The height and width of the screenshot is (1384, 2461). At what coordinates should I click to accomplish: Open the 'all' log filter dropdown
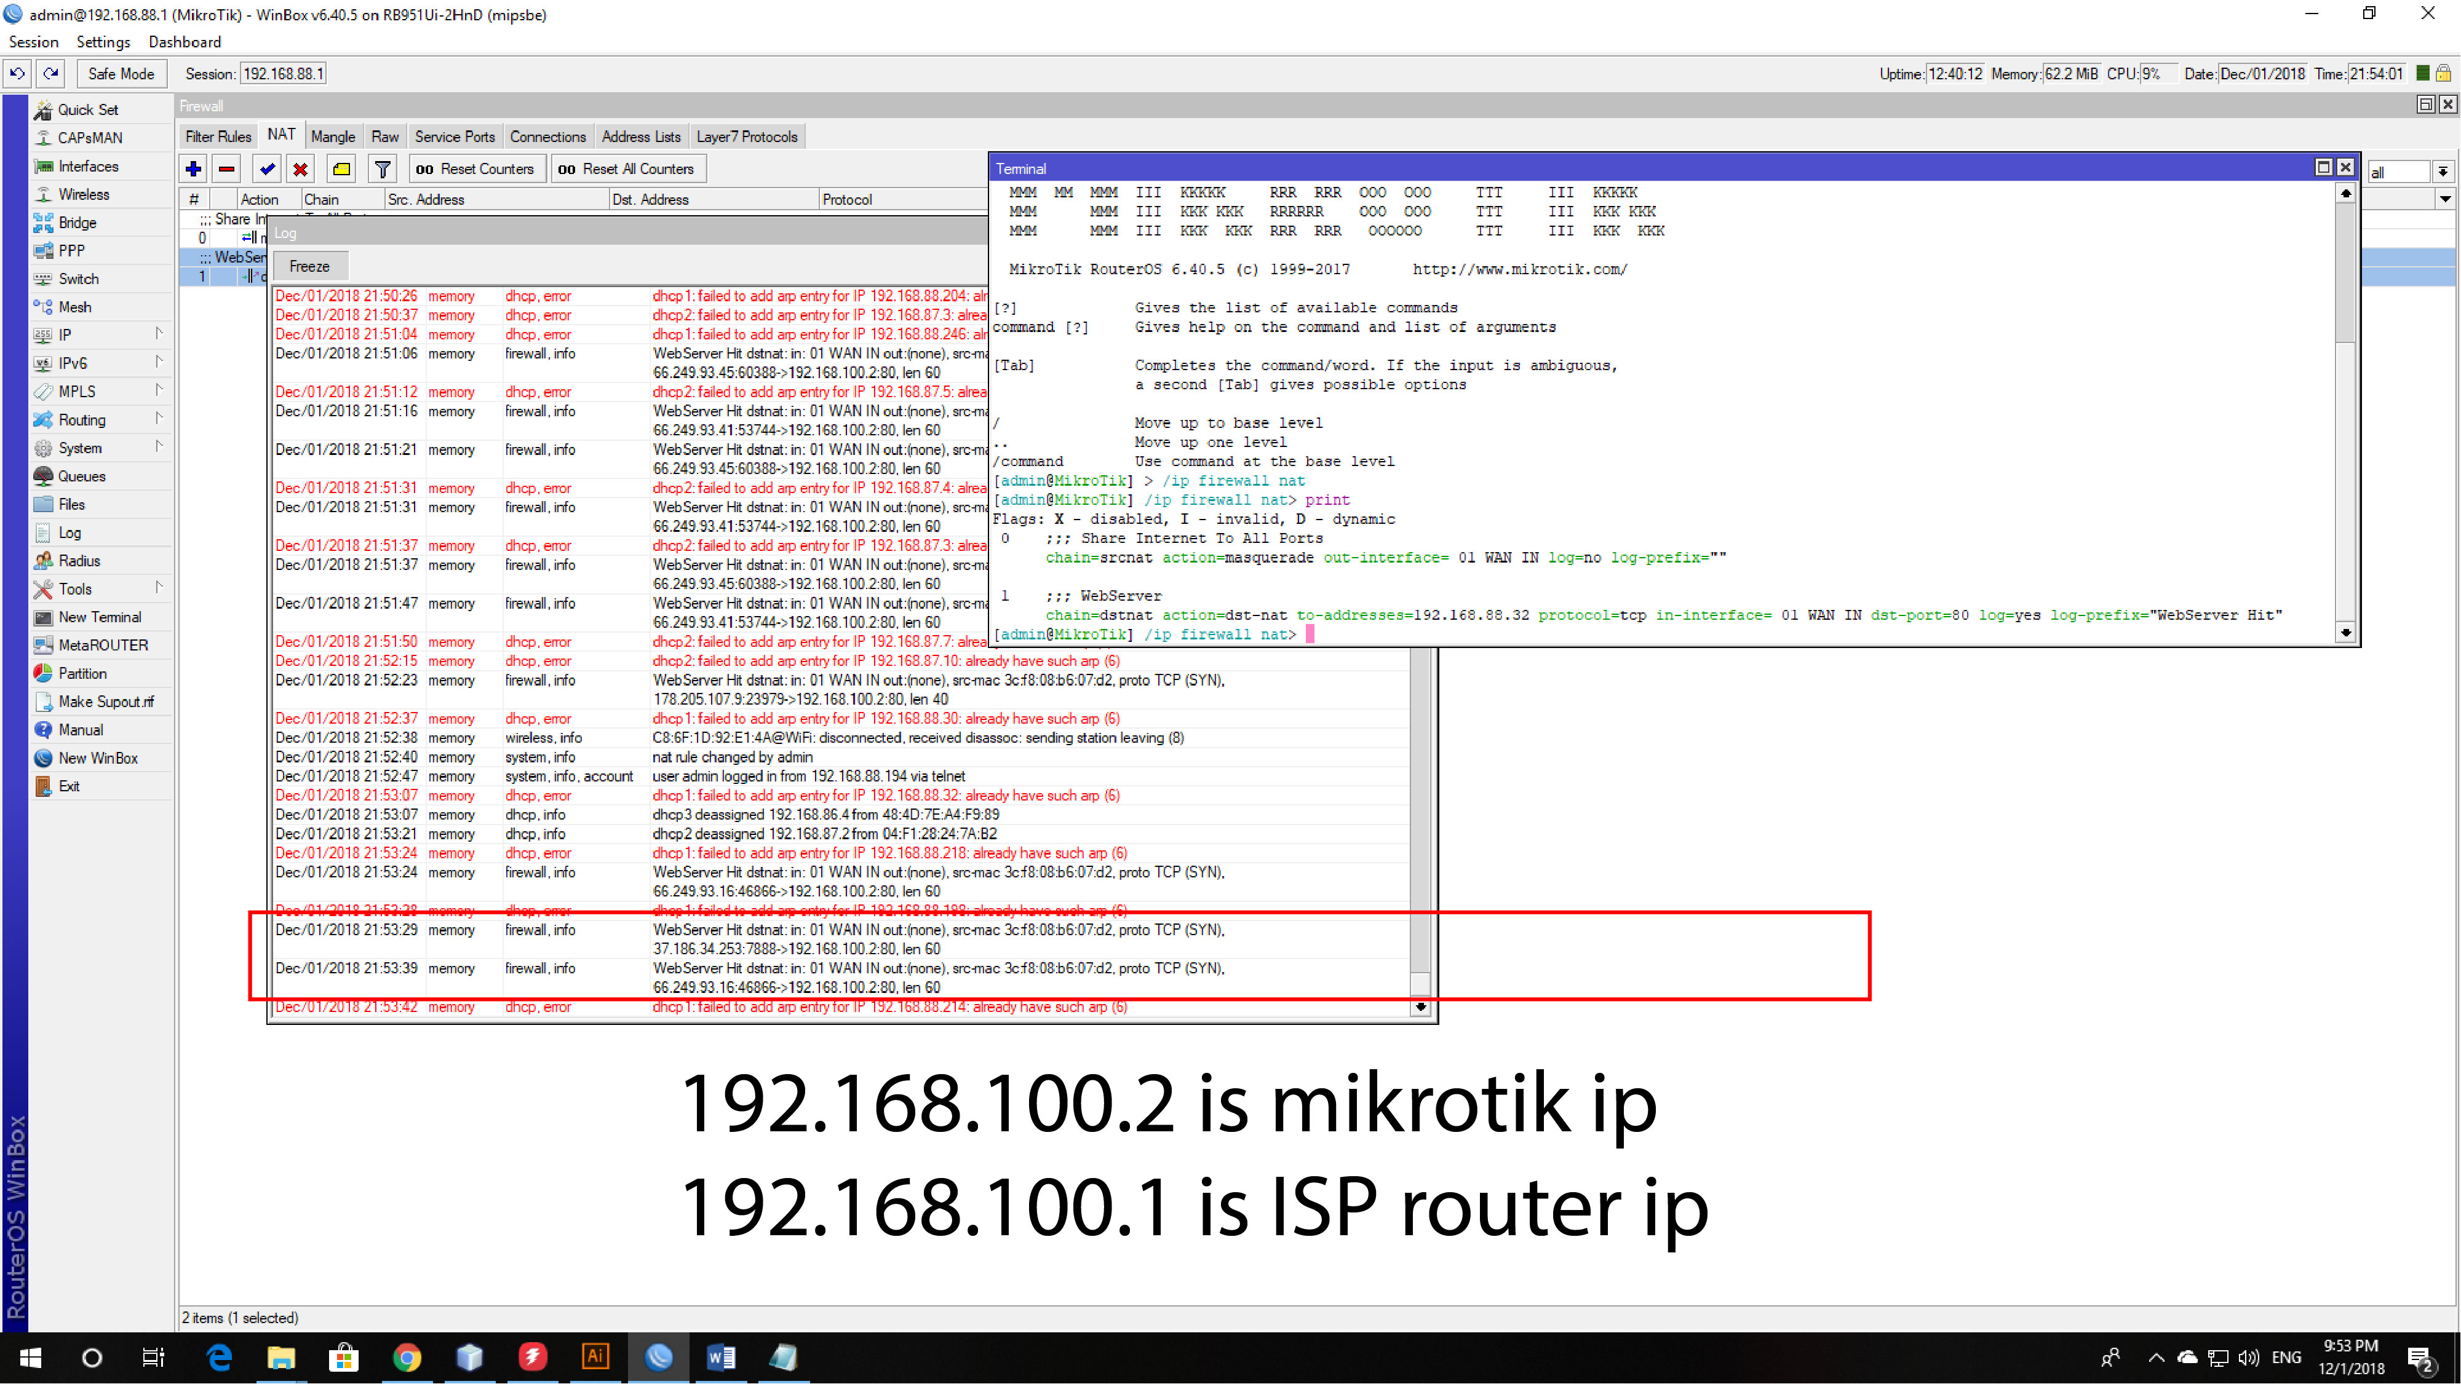(2442, 171)
